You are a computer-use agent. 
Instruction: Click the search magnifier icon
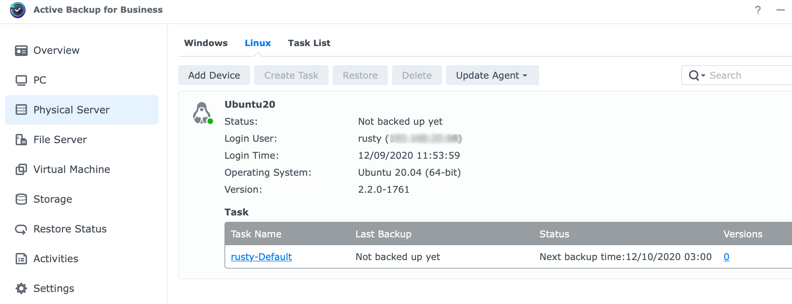pos(694,75)
